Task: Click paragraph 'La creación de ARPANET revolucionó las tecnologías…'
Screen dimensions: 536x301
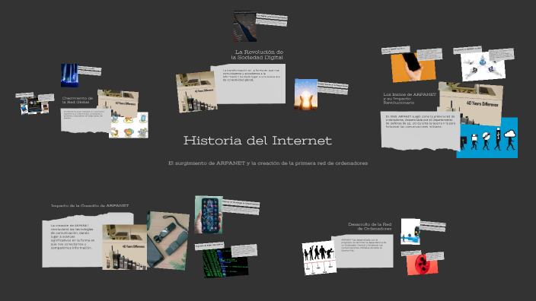Action: point(72,236)
